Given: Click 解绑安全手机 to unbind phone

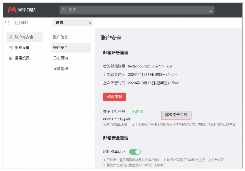Looking at the screenshot, I should tap(176, 115).
